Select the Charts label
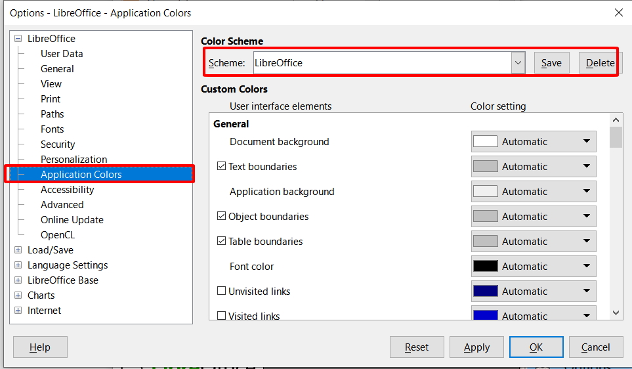The image size is (632, 369). pos(41,295)
